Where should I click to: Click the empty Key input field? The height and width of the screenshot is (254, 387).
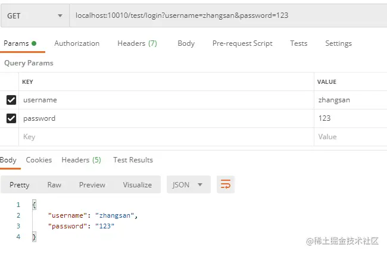166,137
